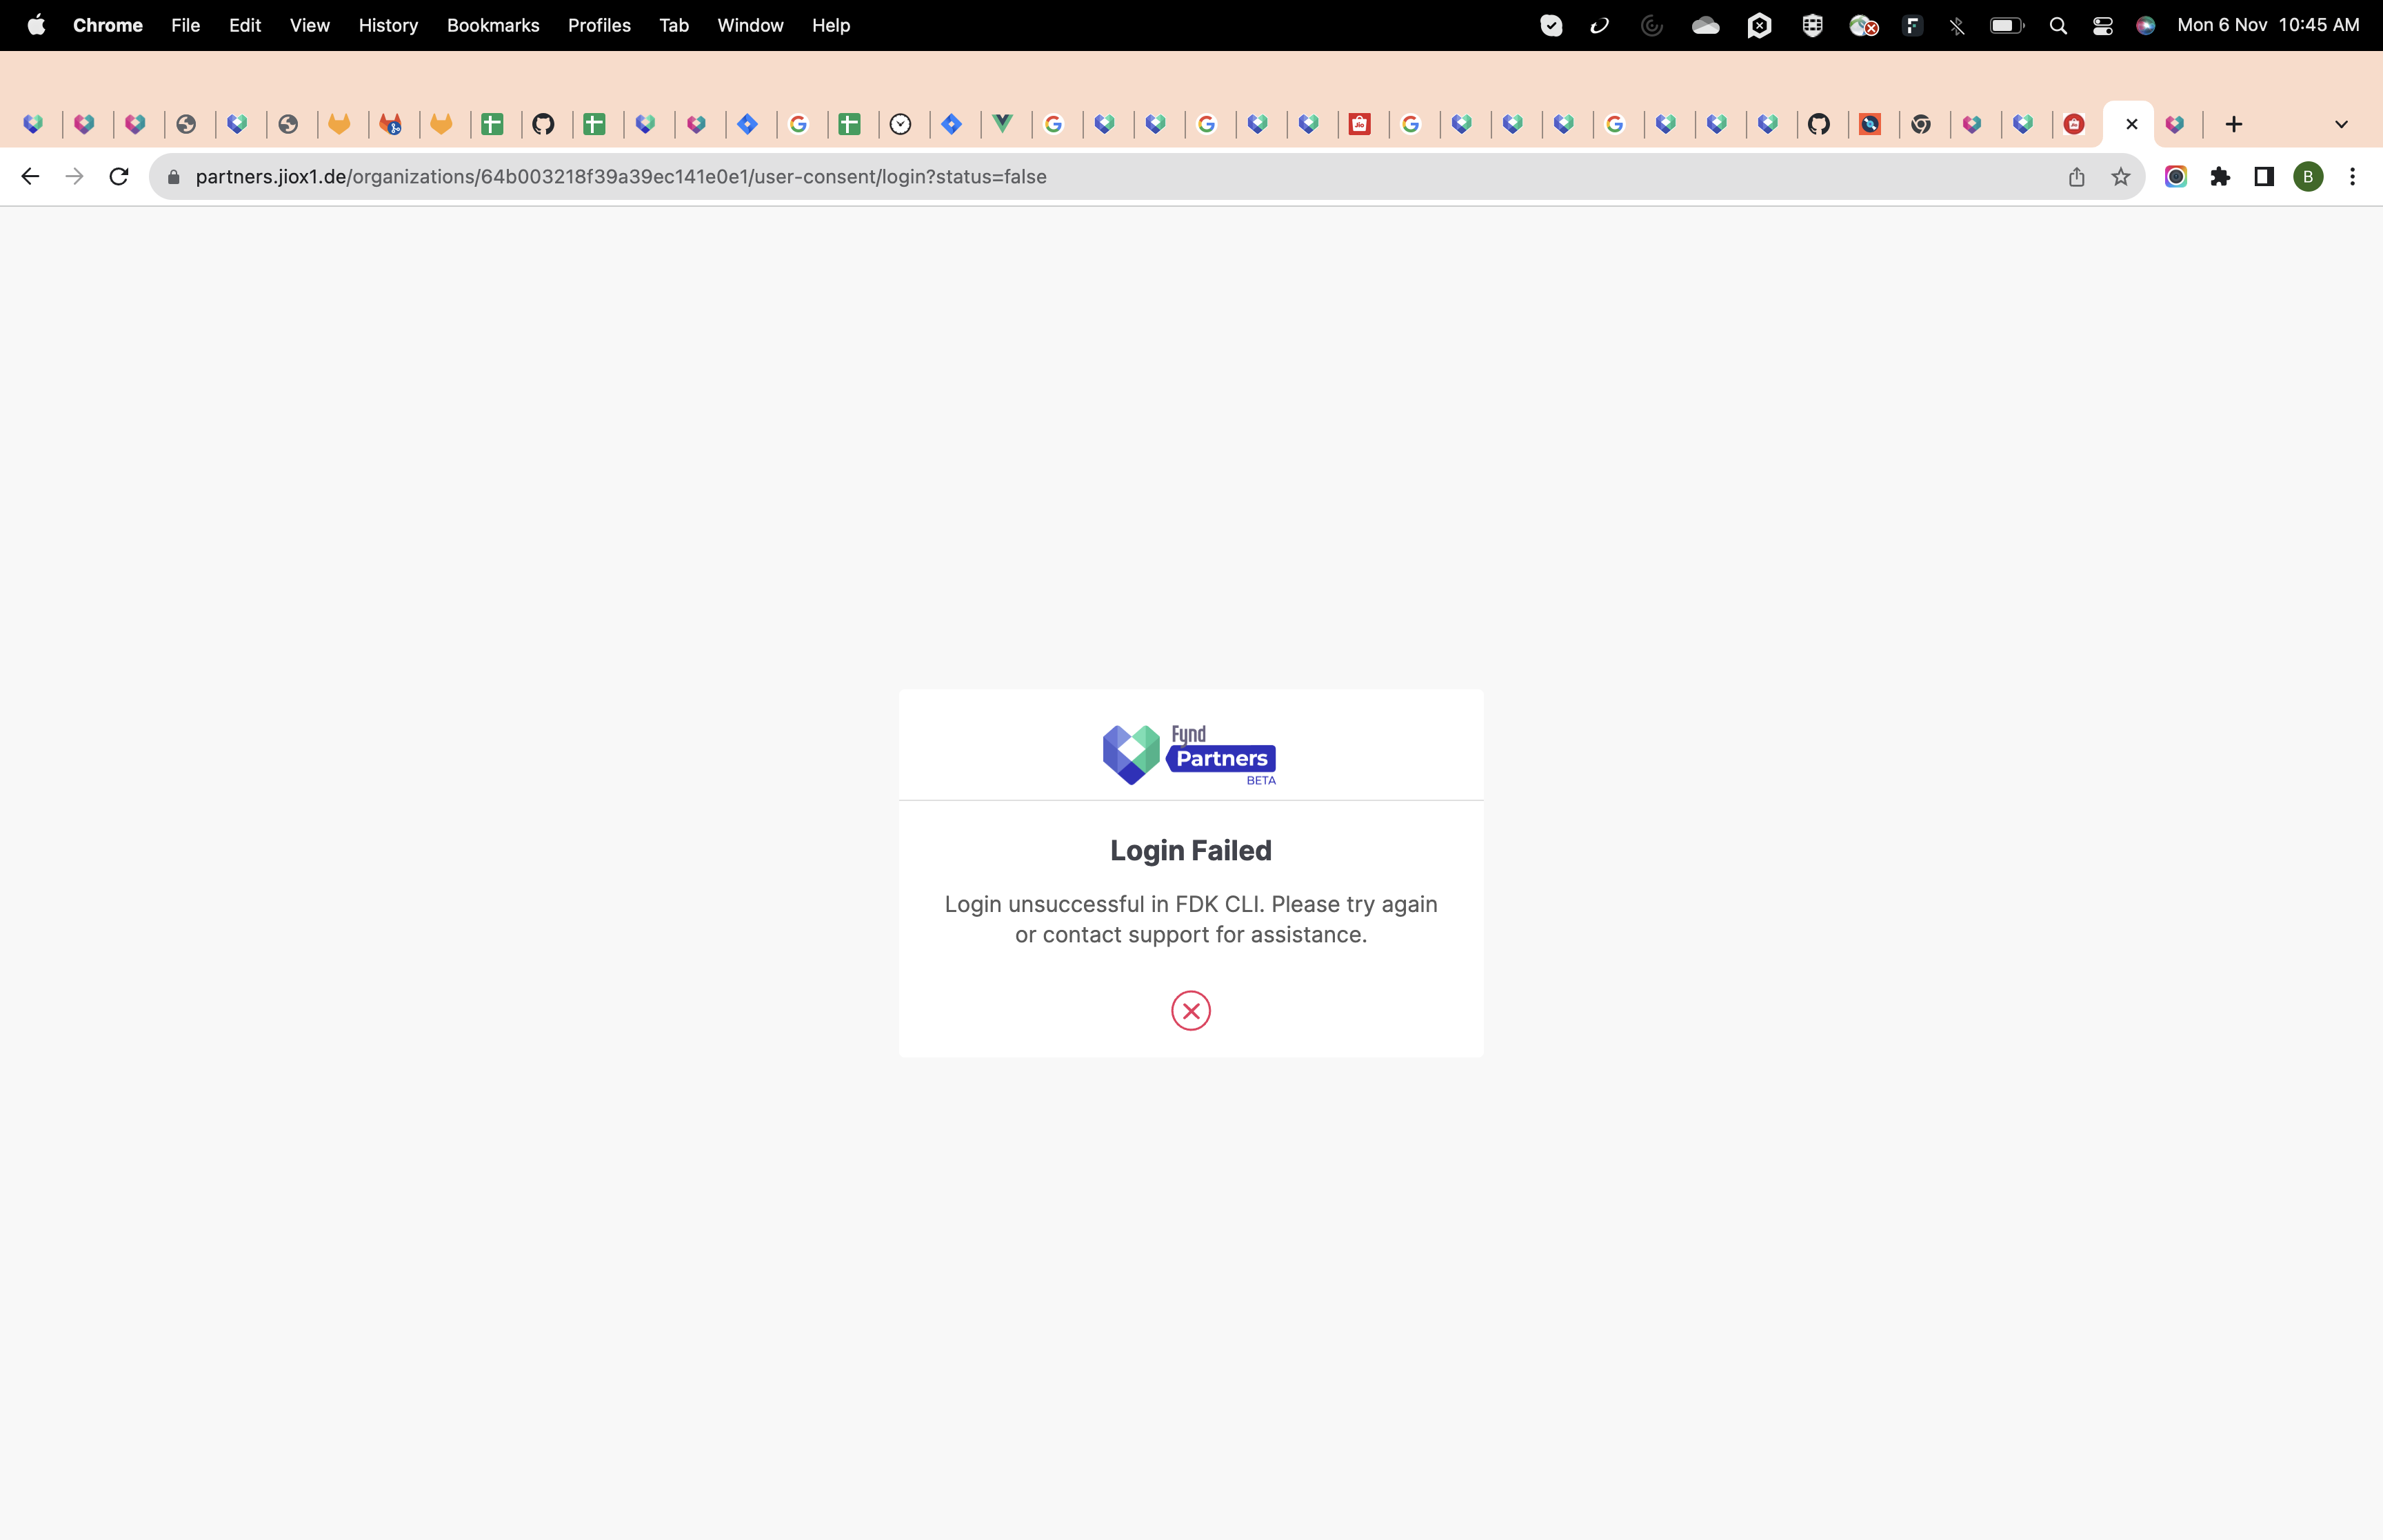Toggle the Chrome side panel
The image size is (2383, 1540).
[x=2264, y=177]
